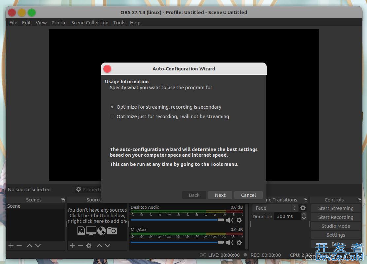Open the File menu

coord(13,23)
